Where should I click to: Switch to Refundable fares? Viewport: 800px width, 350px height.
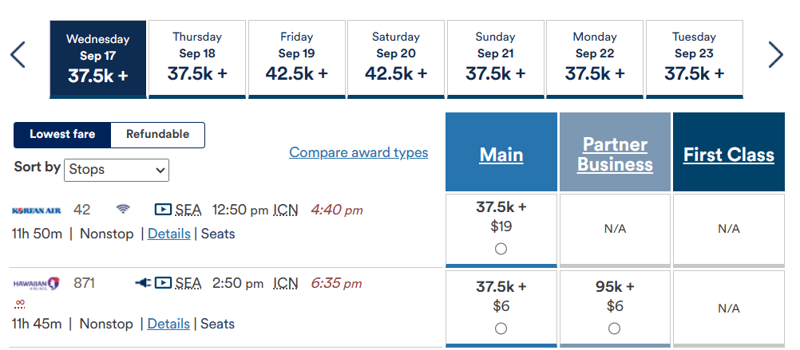pyautogui.click(x=157, y=135)
